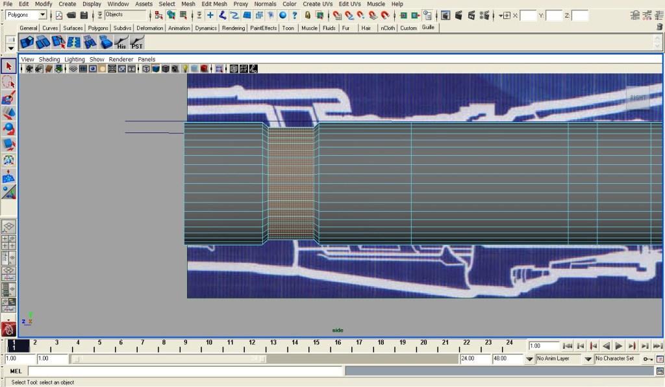Open the Render View window
The width and height of the screenshot is (665, 387).
445,16
